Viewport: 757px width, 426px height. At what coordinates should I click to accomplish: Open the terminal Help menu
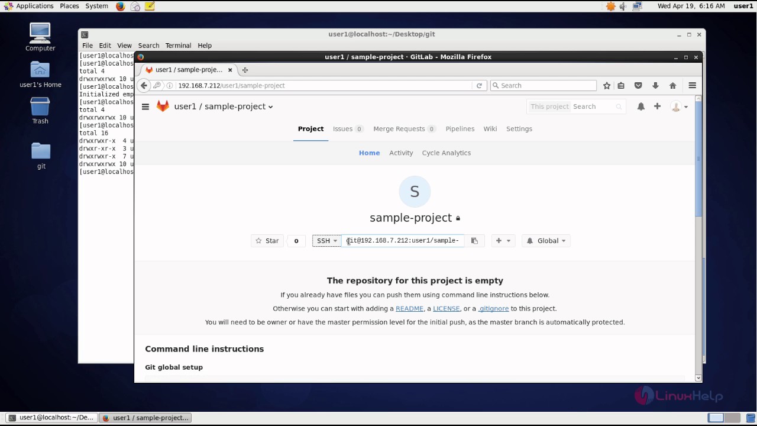[x=205, y=46]
